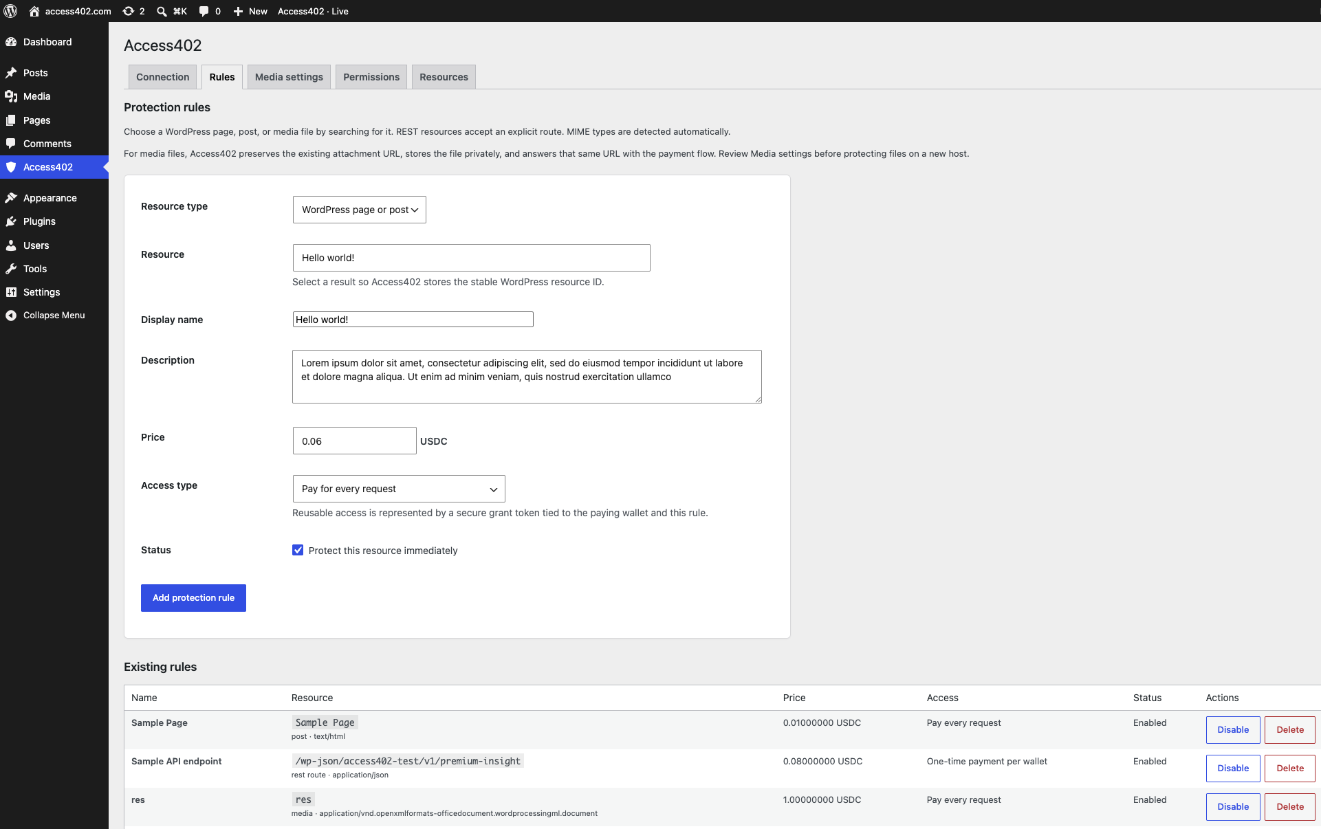Click the Pages sidebar icon

pos(11,120)
